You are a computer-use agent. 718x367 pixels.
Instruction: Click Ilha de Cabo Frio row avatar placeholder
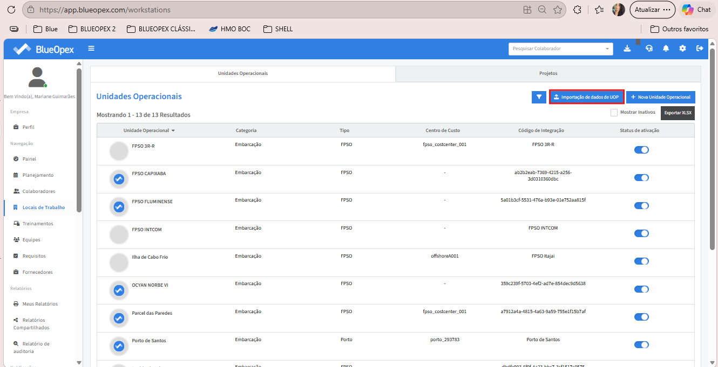coord(119,262)
